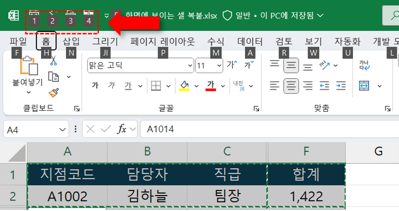Click the Cut scissors icon

pyautogui.click(x=53, y=61)
